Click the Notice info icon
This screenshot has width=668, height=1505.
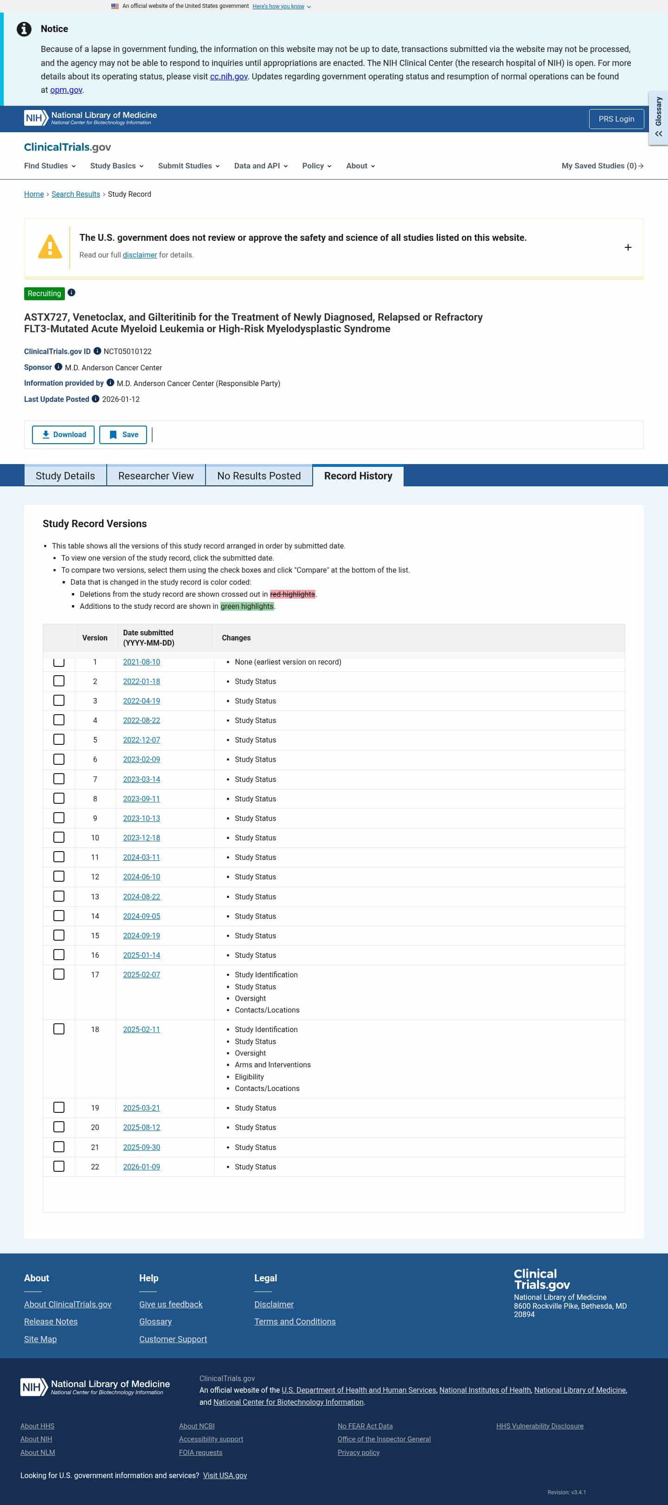(24, 29)
